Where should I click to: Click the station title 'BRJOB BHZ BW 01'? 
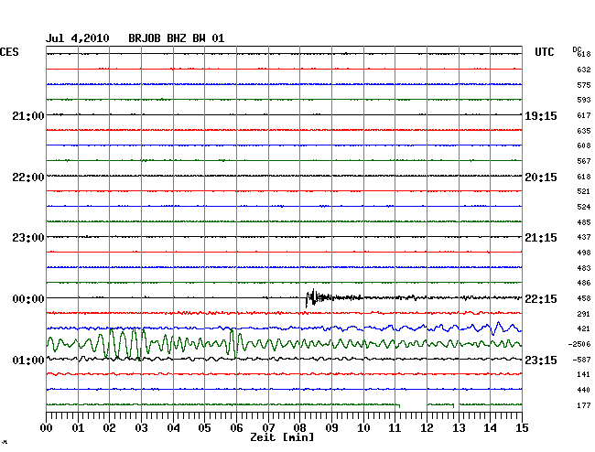177,38
